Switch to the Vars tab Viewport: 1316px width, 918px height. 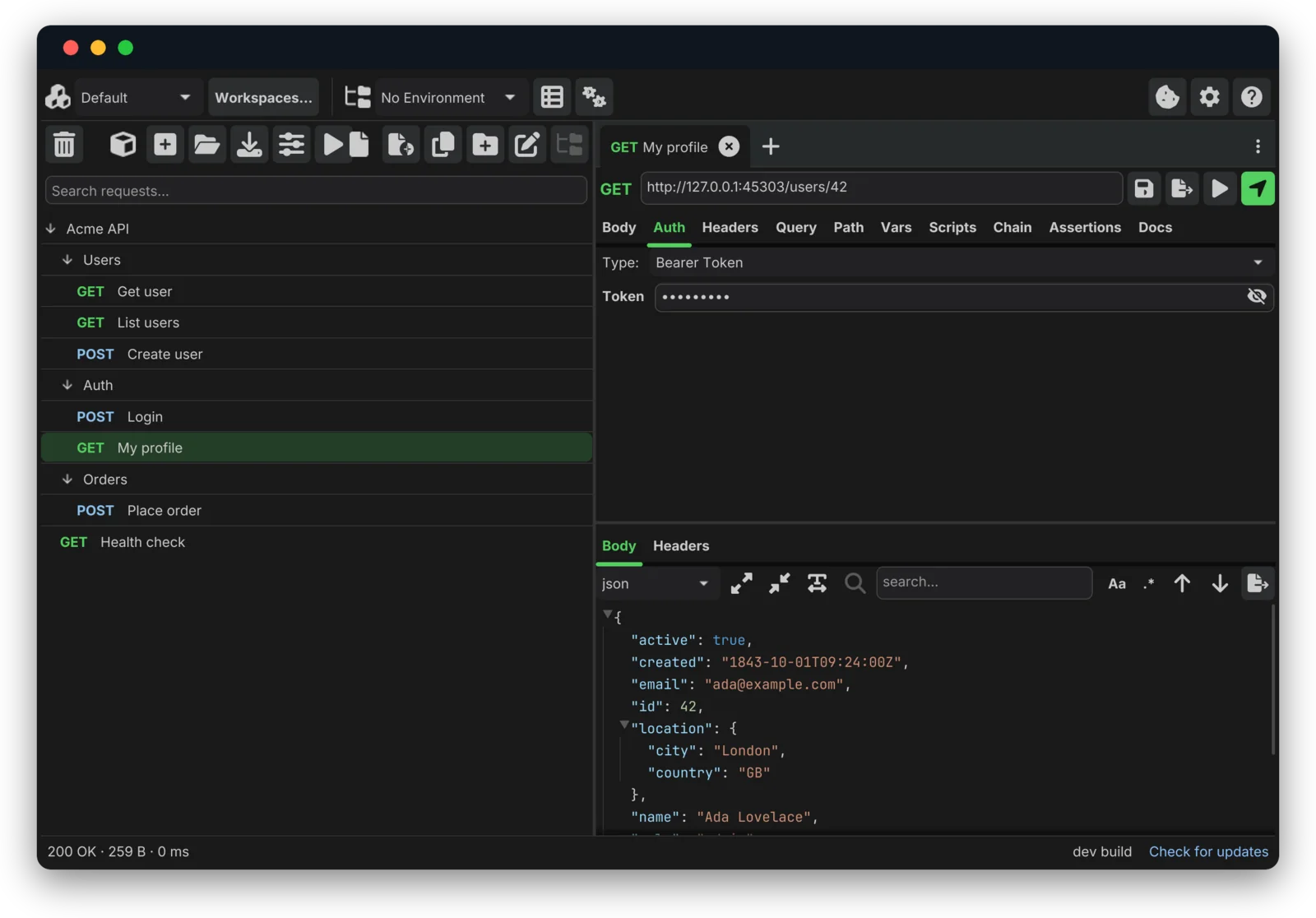click(896, 227)
